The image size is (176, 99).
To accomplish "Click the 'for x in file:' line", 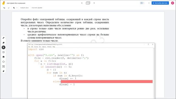I will click(45, 61).
